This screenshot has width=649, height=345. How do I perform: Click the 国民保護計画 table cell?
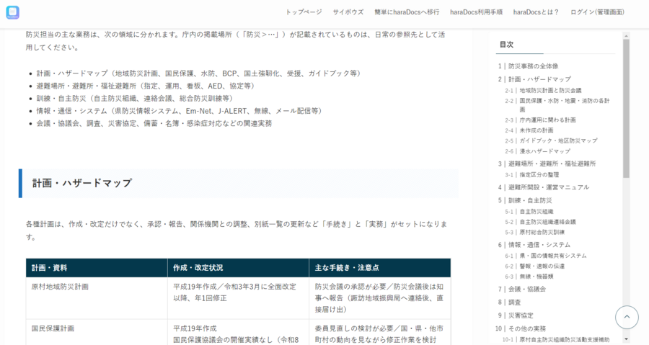point(97,332)
